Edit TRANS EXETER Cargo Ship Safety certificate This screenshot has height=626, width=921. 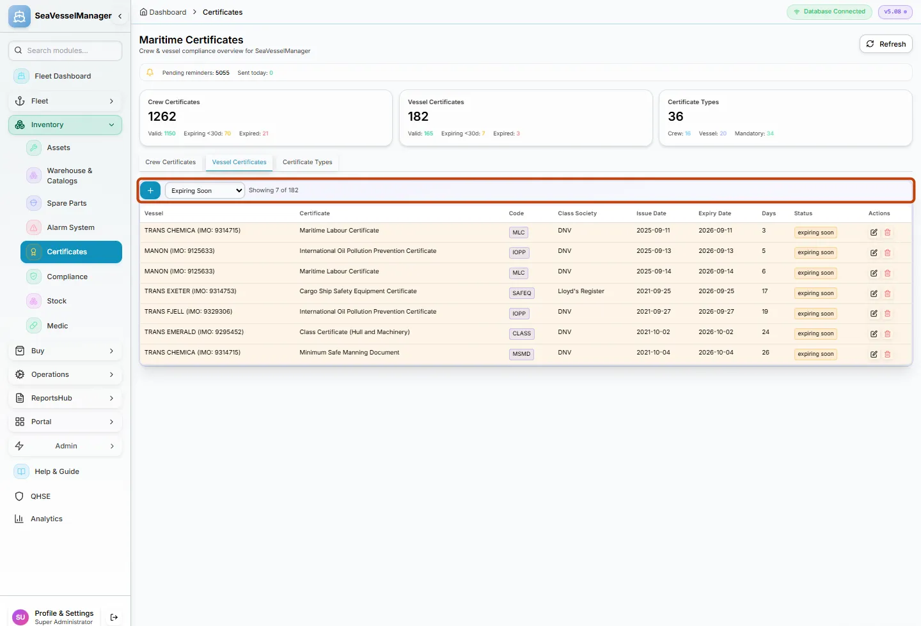tap(874, 294)
